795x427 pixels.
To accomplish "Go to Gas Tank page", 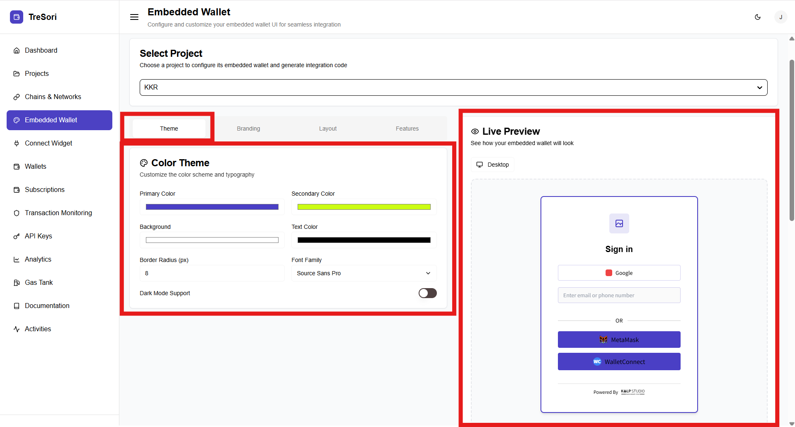I will coord(39,282).
